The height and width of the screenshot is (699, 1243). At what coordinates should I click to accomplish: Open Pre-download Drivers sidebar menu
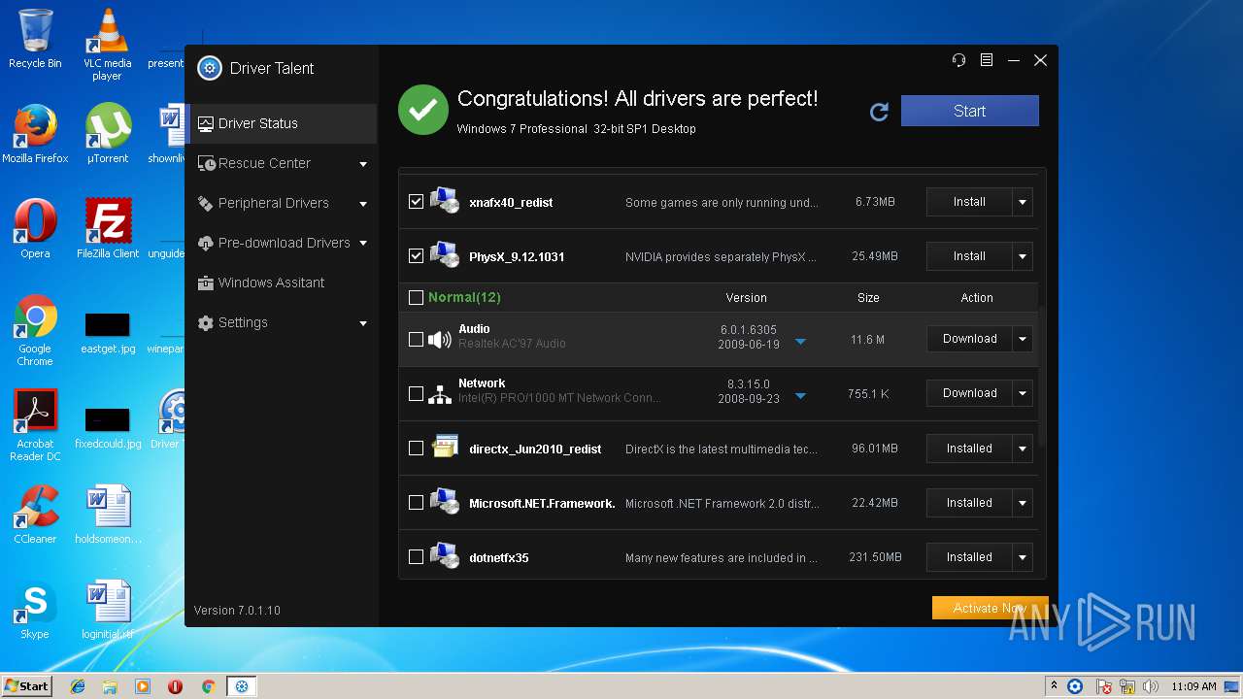coord(282,243)
